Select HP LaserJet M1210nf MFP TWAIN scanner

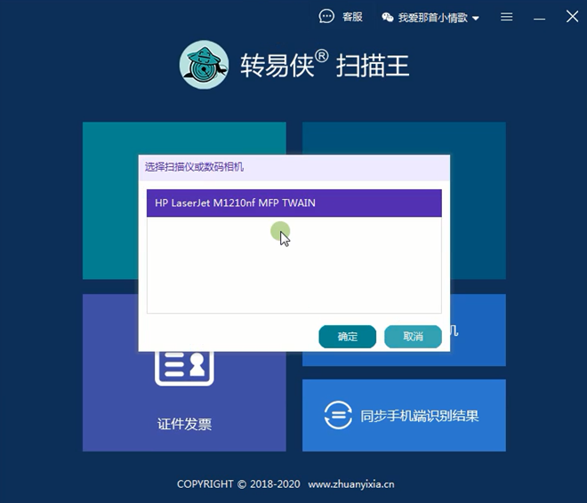[x=293, y=204]
